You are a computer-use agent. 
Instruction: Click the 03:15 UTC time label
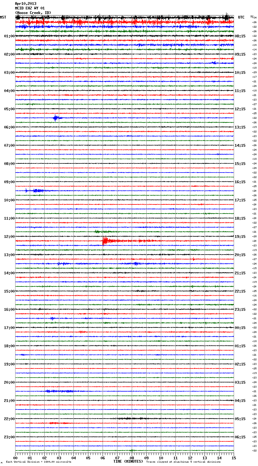tap(240, 382)
